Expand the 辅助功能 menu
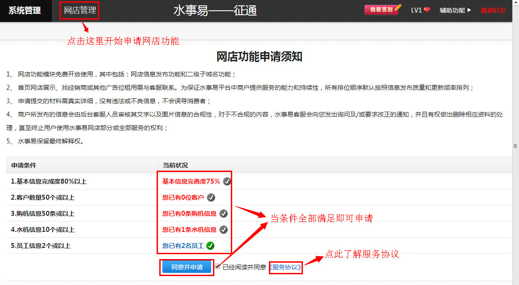 pos(455,10)
